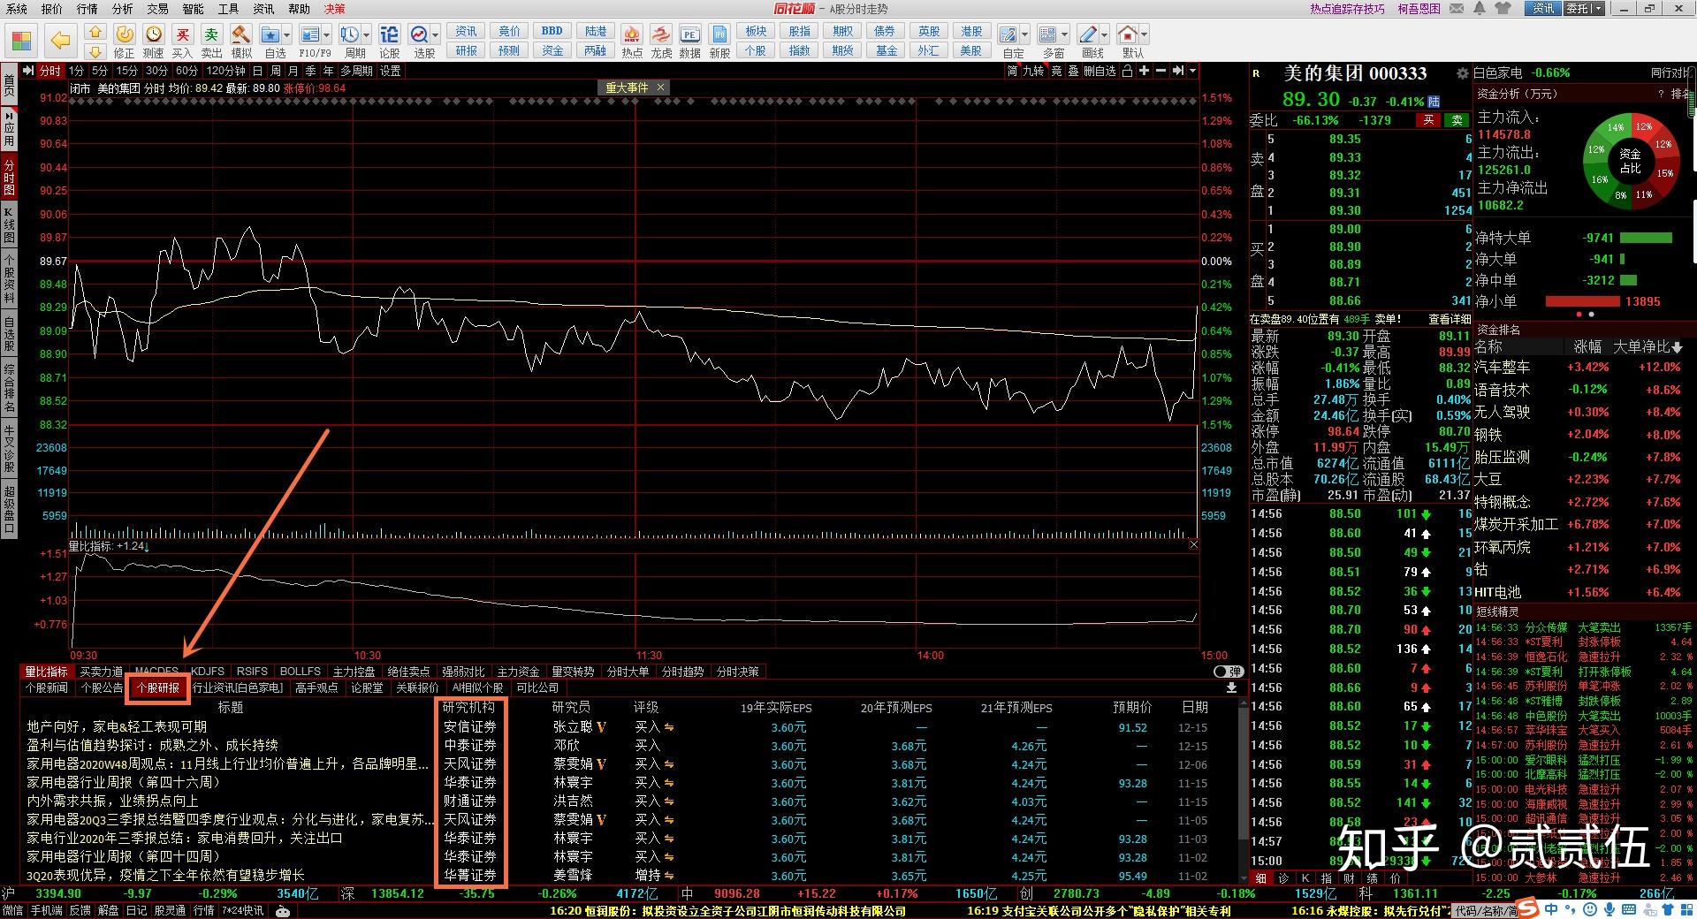Open report 地产向好，家电&轻工表现可期
The image size is (1697, 919).
coord(117,726)
